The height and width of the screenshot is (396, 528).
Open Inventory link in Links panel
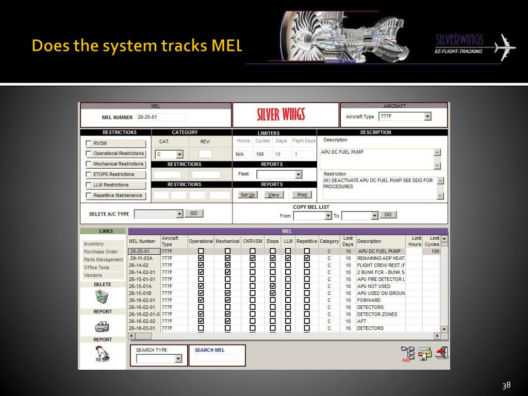click(94, 244)
